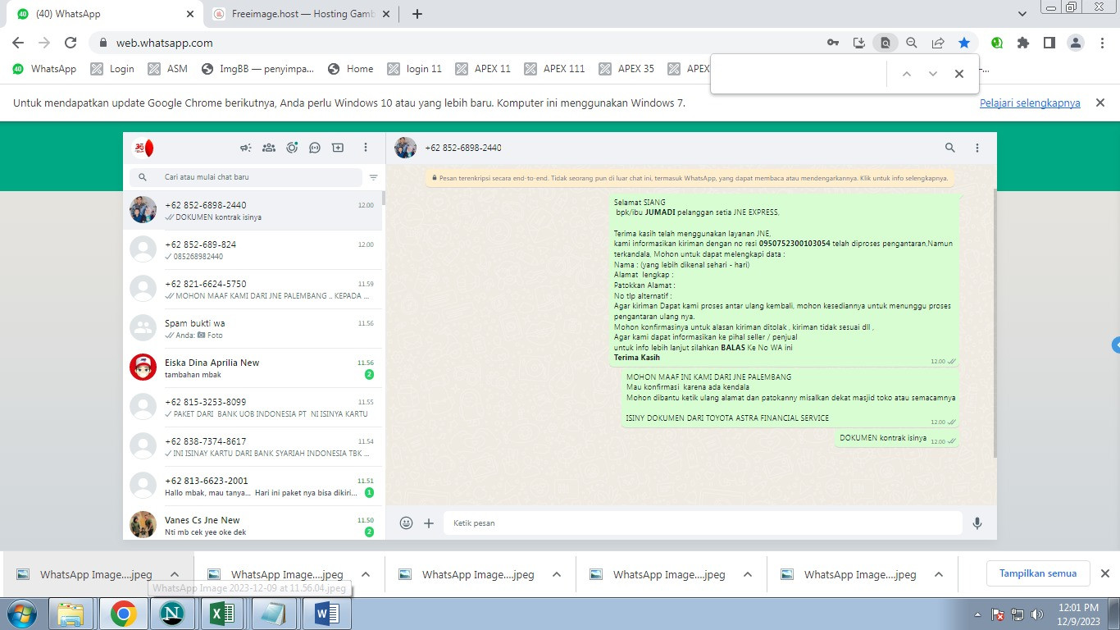1120x630 pixels.
Task: Go to next find result arrow
Action: pos(932,74)
